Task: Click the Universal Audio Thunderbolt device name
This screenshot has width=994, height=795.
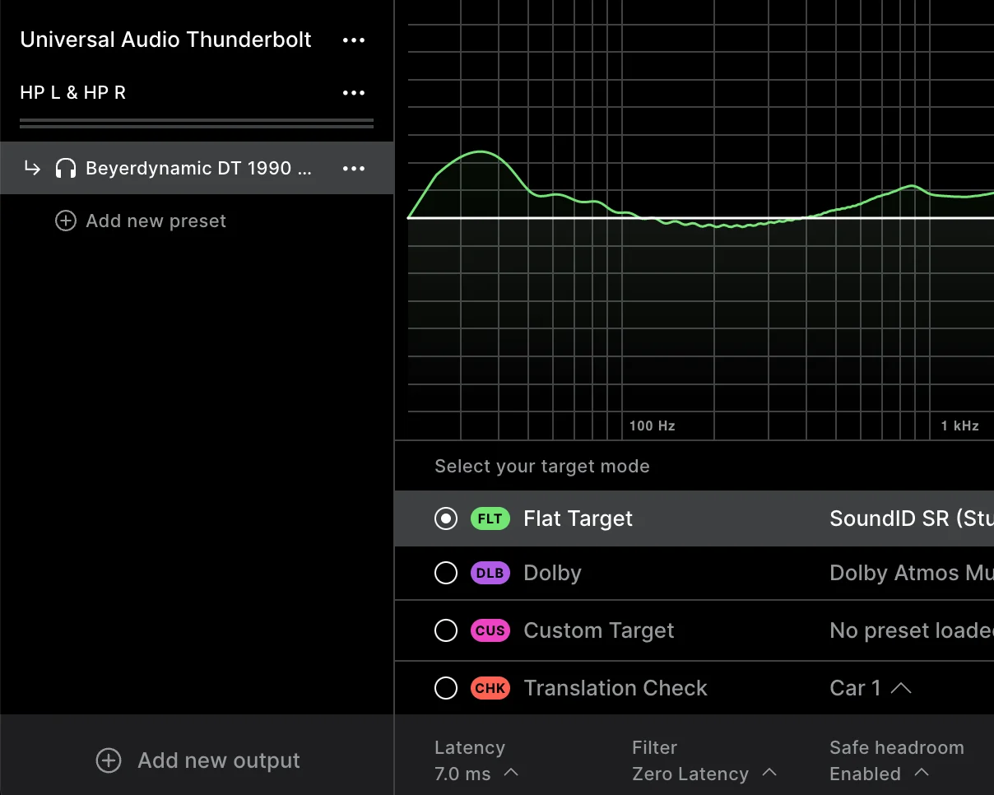Action: click(165, 40)
